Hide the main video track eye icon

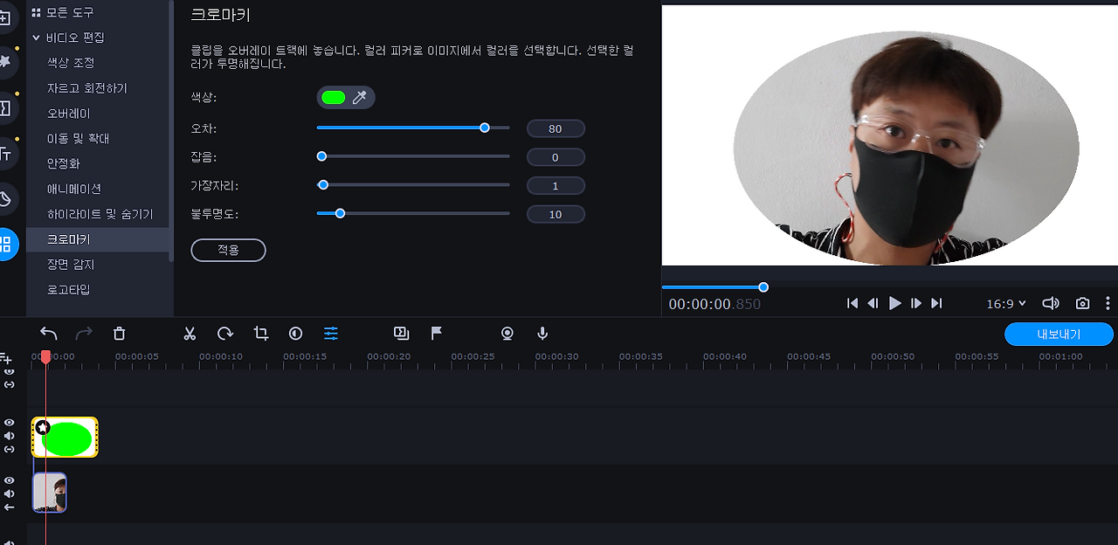10,480
